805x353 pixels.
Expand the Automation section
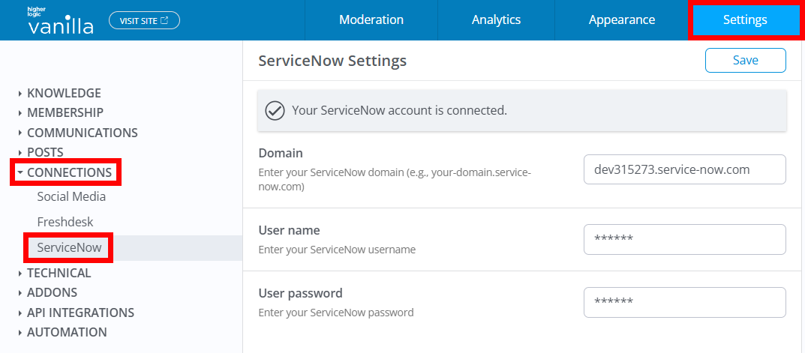(67, 332)
